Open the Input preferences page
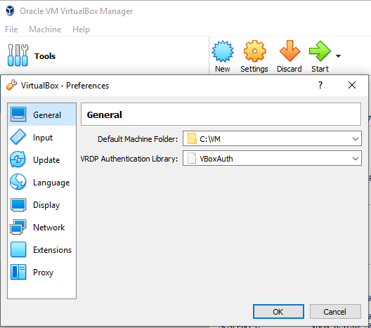The height and width of the screenshot is (328, 371). tap(42, 138)
